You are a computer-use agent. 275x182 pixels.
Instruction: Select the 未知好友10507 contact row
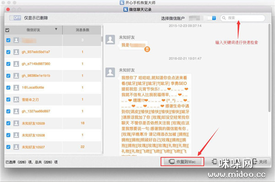53,147
